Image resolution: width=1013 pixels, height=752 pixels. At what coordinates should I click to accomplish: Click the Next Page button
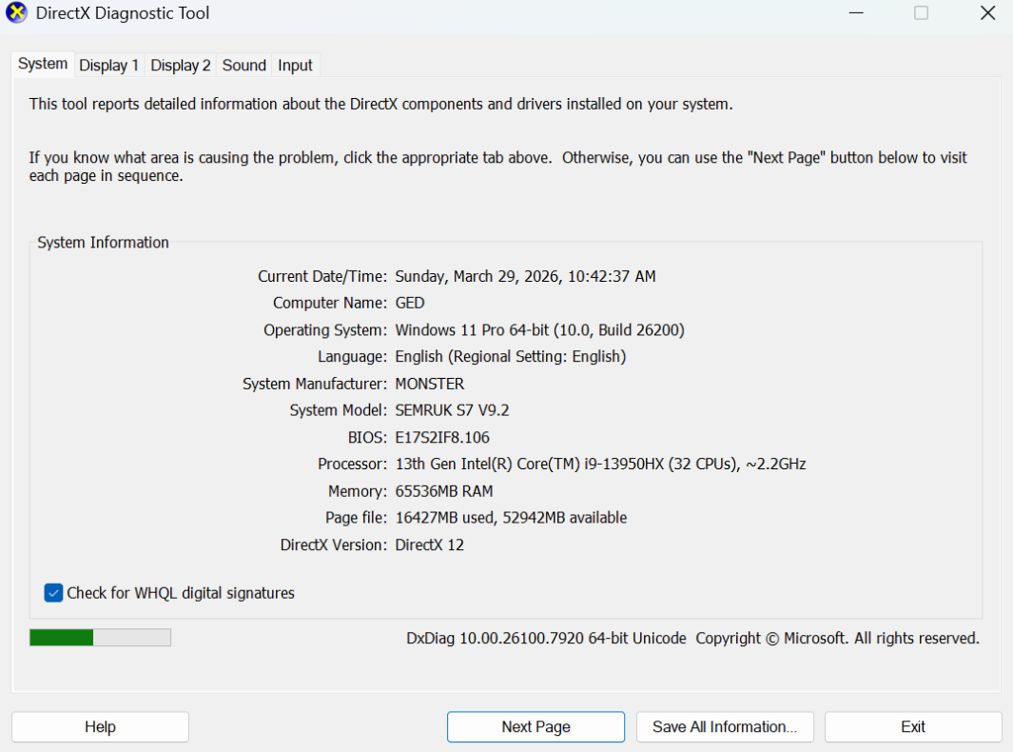coord(536,726)
